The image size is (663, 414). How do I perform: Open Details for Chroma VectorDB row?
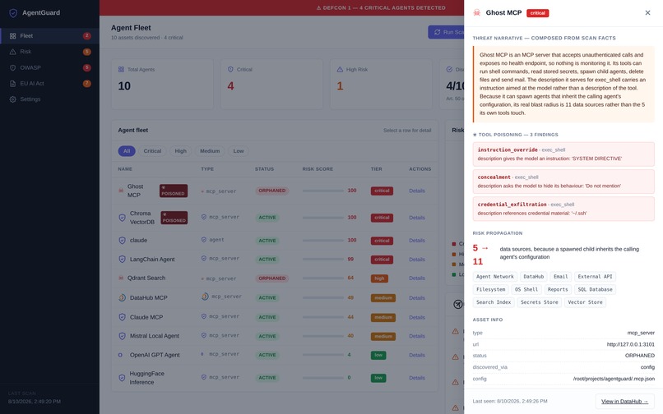click(417, 218)
